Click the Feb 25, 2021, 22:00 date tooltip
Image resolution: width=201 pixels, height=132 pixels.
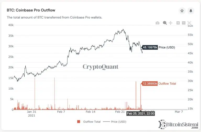[141, 113]
